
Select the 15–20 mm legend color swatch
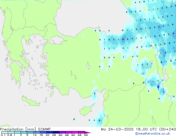43,132
